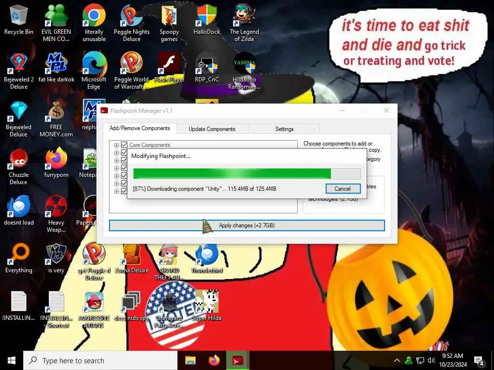Open EVIL GREEN MEN CO desktop shortcut

56,24
